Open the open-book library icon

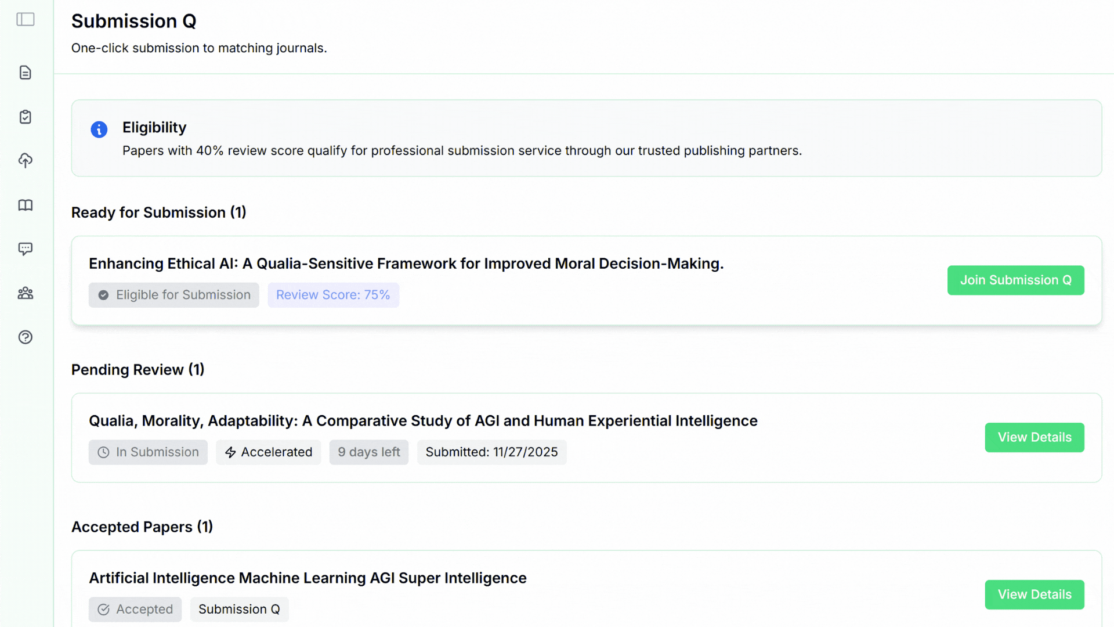coord(26,205)
